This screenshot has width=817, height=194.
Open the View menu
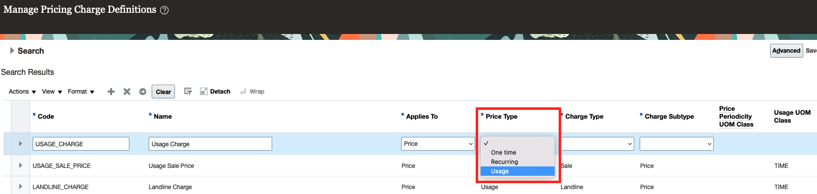tap(52, 92)
